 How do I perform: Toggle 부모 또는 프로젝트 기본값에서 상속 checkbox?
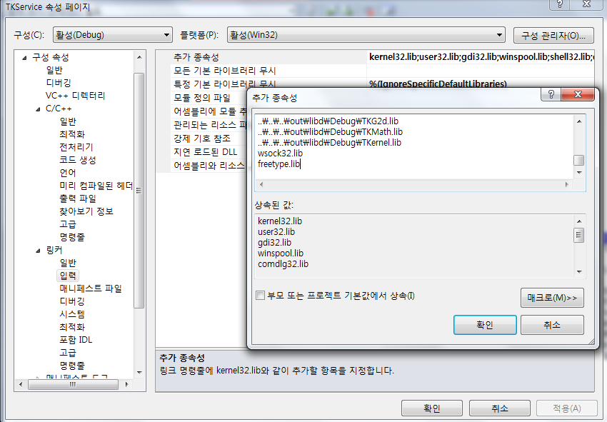coord(260,296)
